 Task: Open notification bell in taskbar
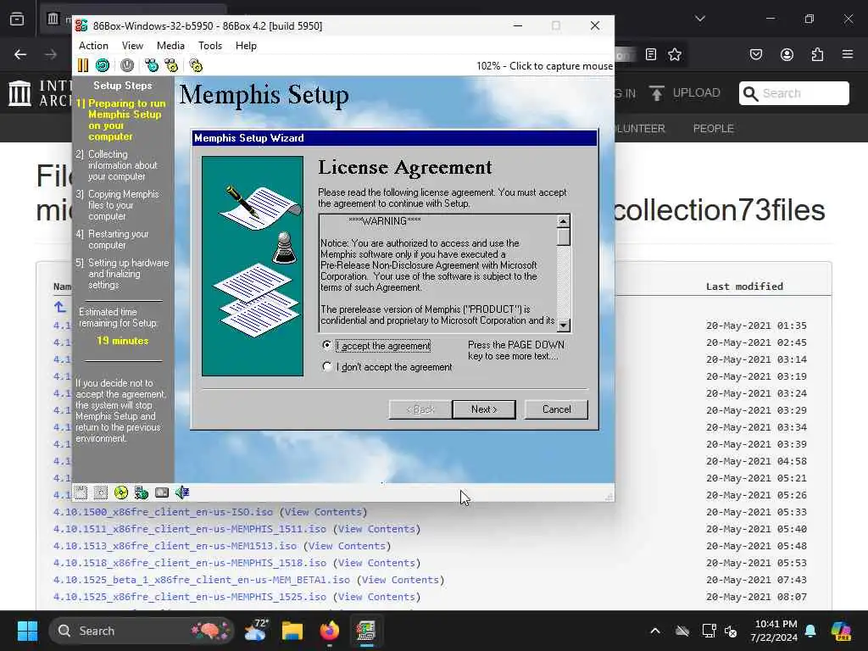tap(810, 631)
